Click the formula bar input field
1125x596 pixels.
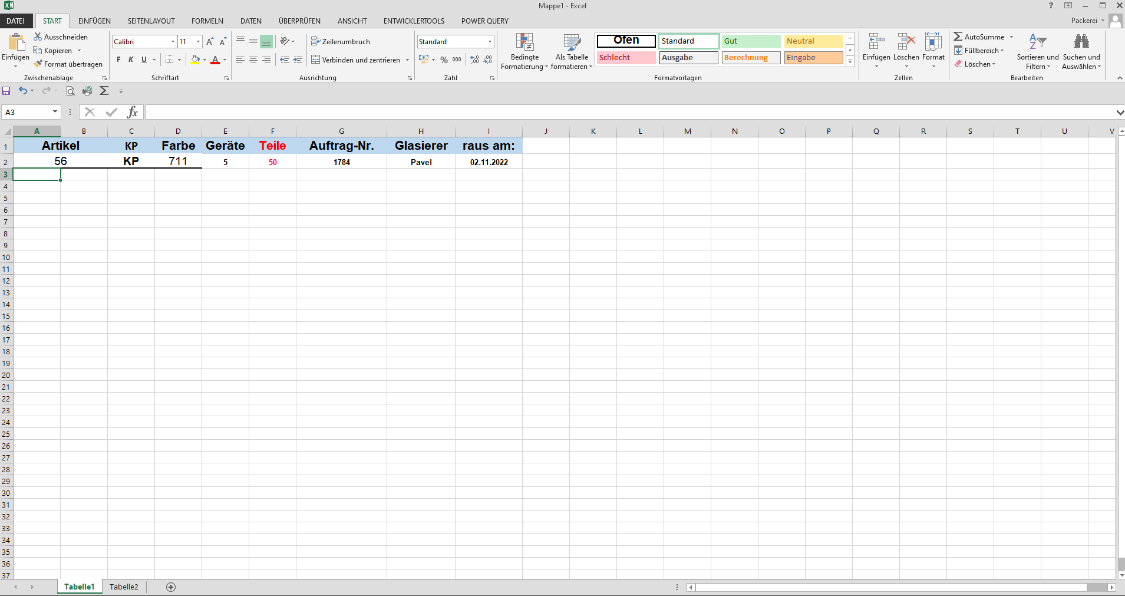pyautogui.click(x=629, y=112)
